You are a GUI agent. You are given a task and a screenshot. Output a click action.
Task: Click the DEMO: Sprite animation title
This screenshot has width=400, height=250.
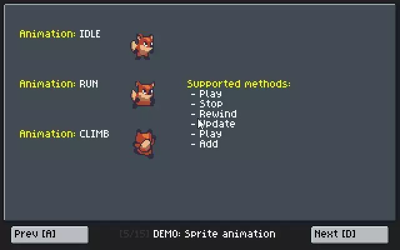[x=214, y=234]
